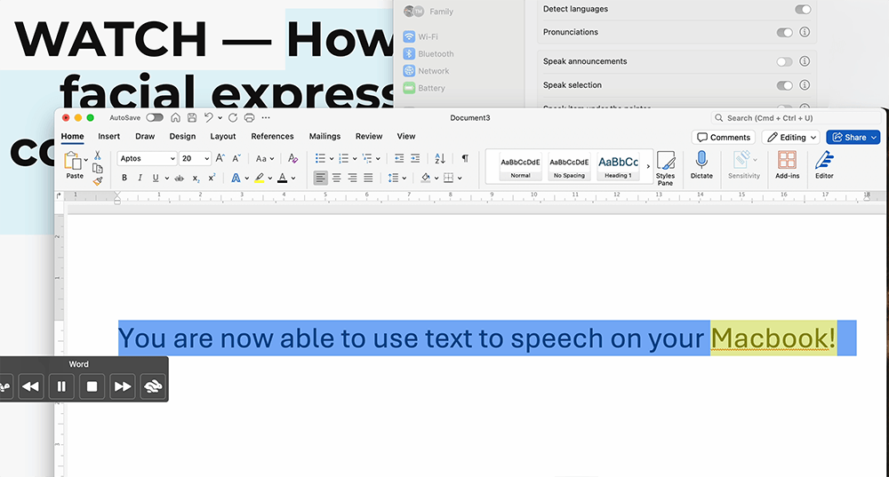Viewport: 889px width, 477px height.
Task: Stop speech playback in the speech controller
Action: pyautogui.click(x=92, y=386)
